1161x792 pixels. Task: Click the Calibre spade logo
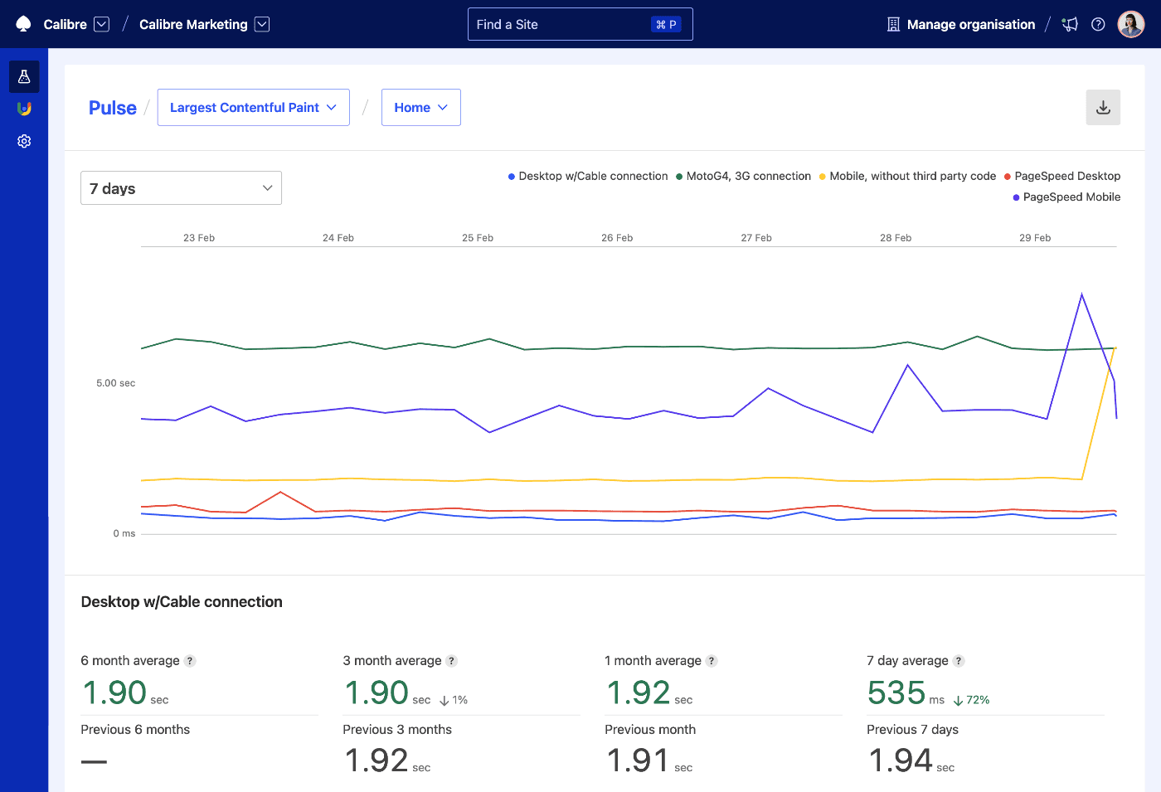(x=22, y=24)
